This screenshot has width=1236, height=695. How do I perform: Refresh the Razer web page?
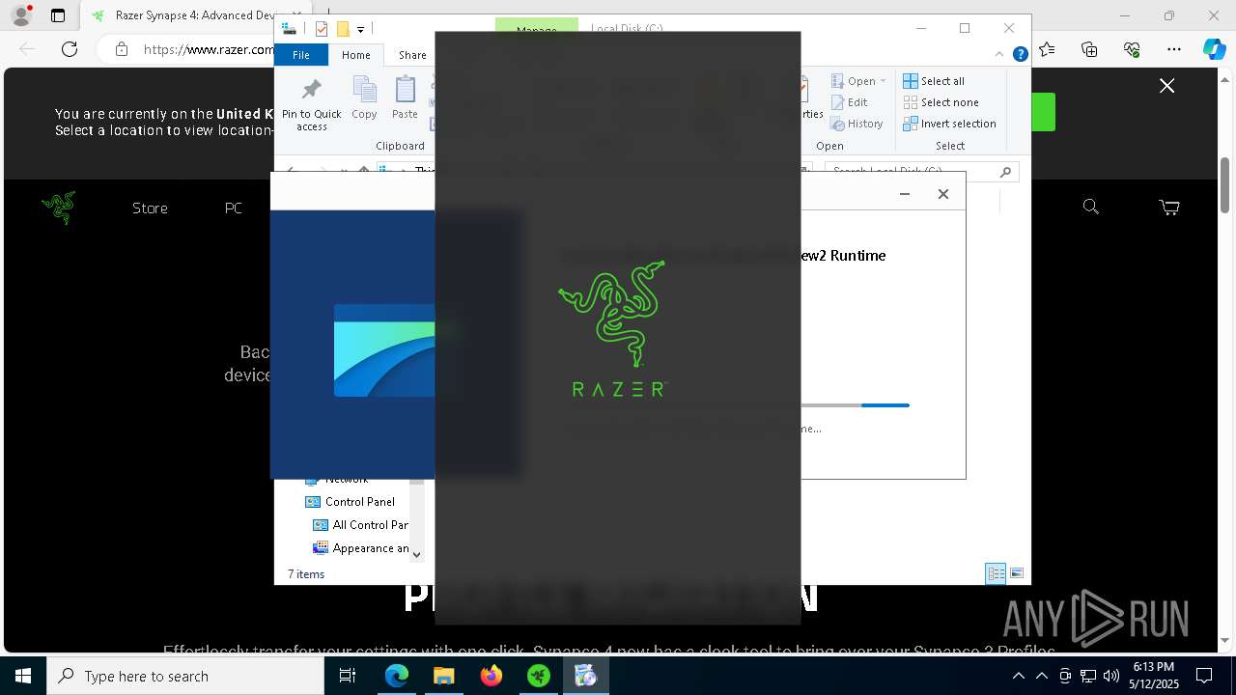(70, 49)
